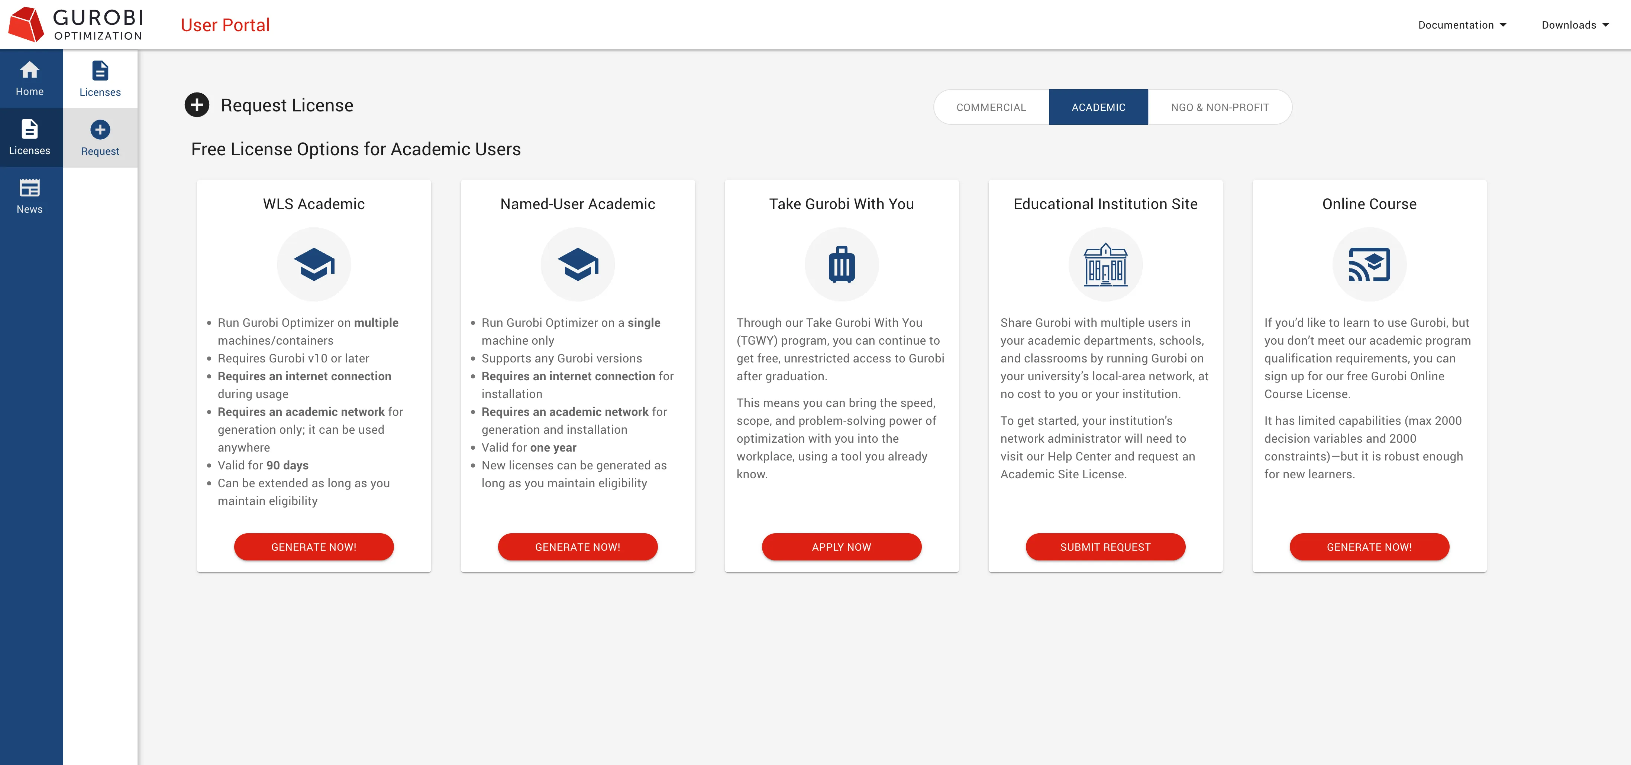This screenshot has width=1631, height=765.
Task: Click Submit Request for Educational Institution Site
Action: click(1105, 547)
